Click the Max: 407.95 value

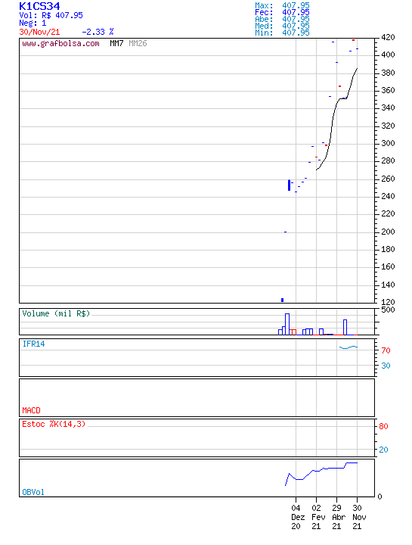pos(282,5)
